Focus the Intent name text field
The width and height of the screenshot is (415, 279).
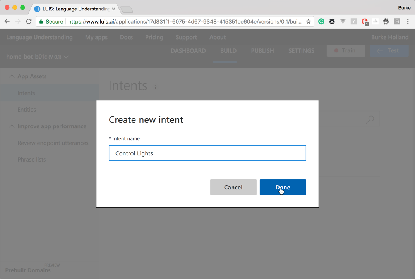pos(207,153)
